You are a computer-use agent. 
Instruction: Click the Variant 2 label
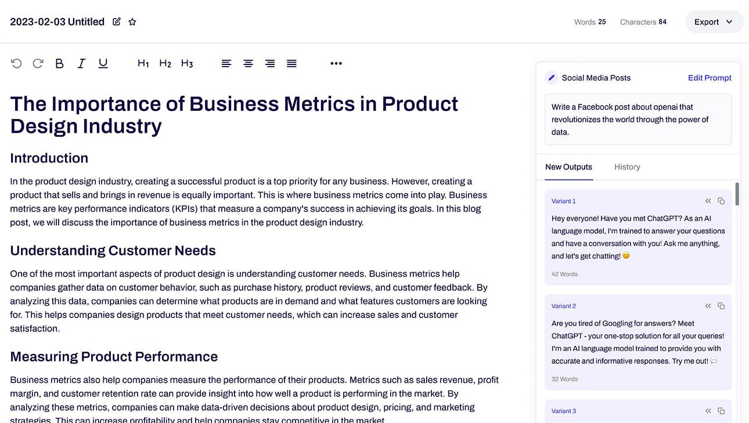[564, 306]
